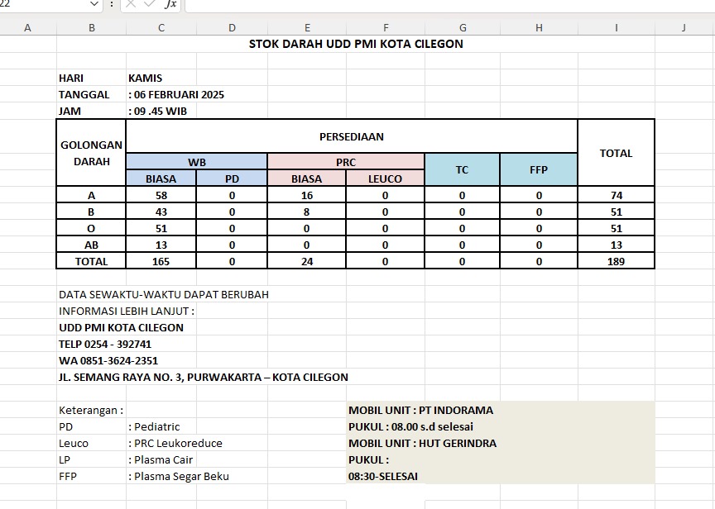715x509 pixels.
Task: Select column F header
Action: (x=386, y=27)
